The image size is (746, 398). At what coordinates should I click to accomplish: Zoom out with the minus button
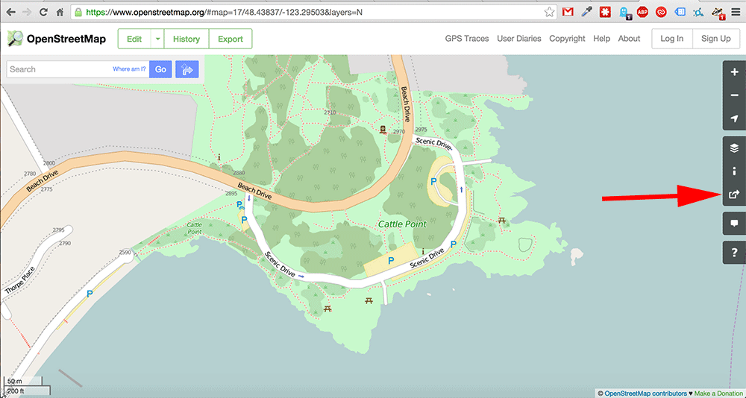[x=734, y=95]
